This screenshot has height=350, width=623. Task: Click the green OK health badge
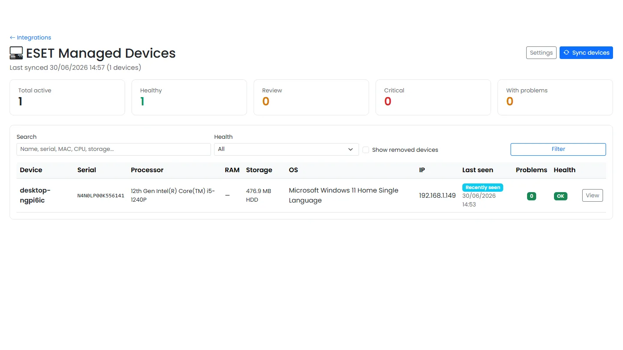coord(560,196)
